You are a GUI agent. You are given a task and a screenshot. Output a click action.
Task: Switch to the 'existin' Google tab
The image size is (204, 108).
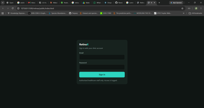point(21,3)
